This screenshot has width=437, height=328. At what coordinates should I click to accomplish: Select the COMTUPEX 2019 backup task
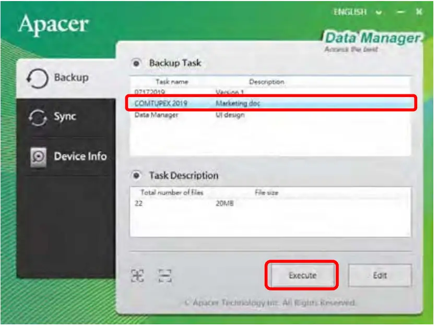click(270, 103)
